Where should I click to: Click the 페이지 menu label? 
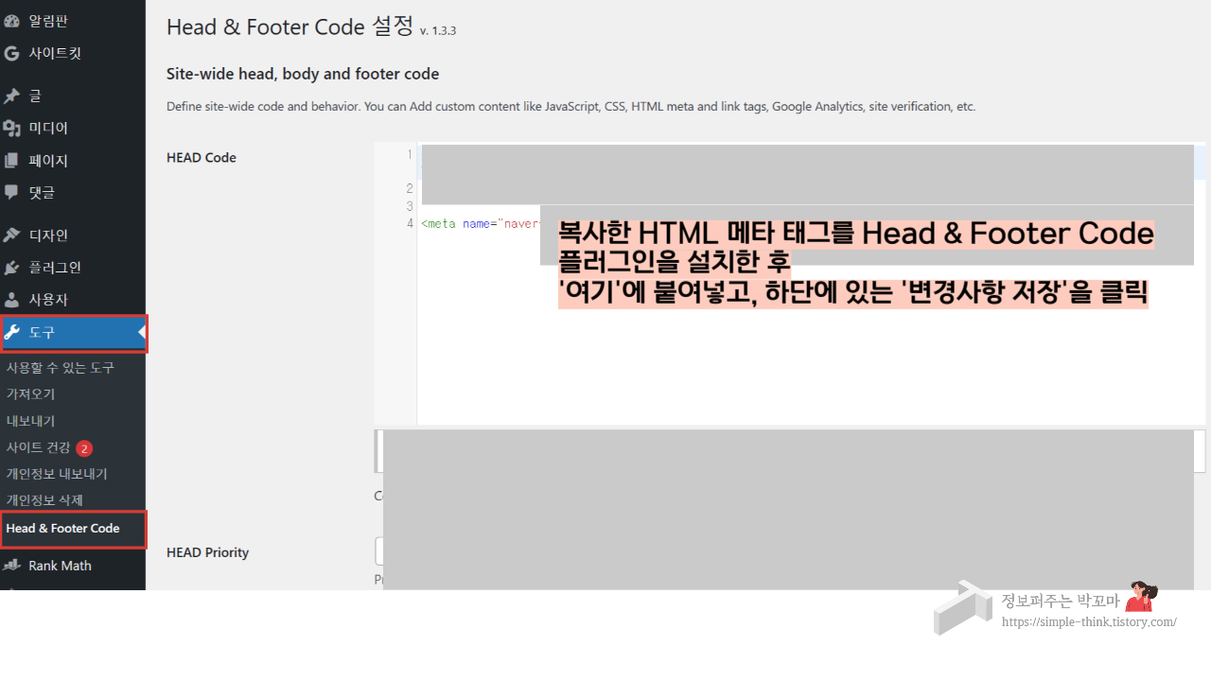click(x=48, y=160)
